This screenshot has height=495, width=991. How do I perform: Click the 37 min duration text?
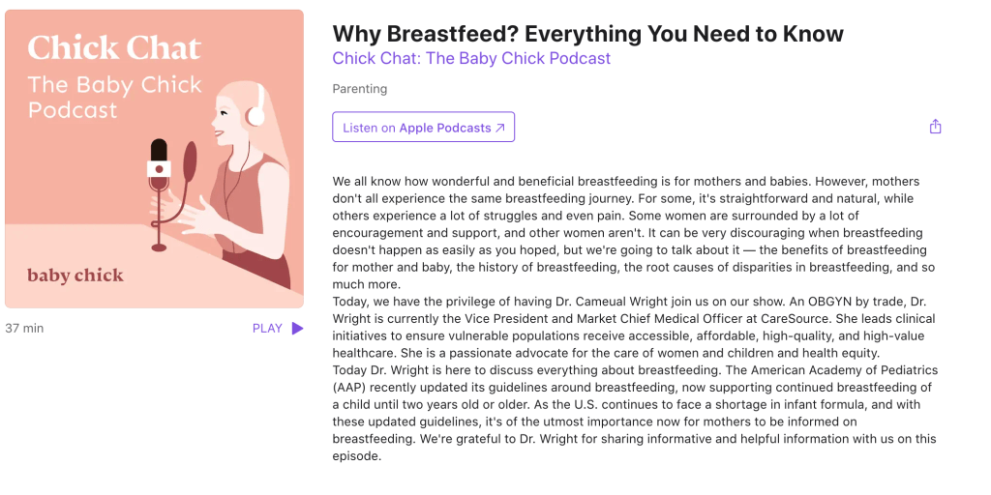point(24,329)
